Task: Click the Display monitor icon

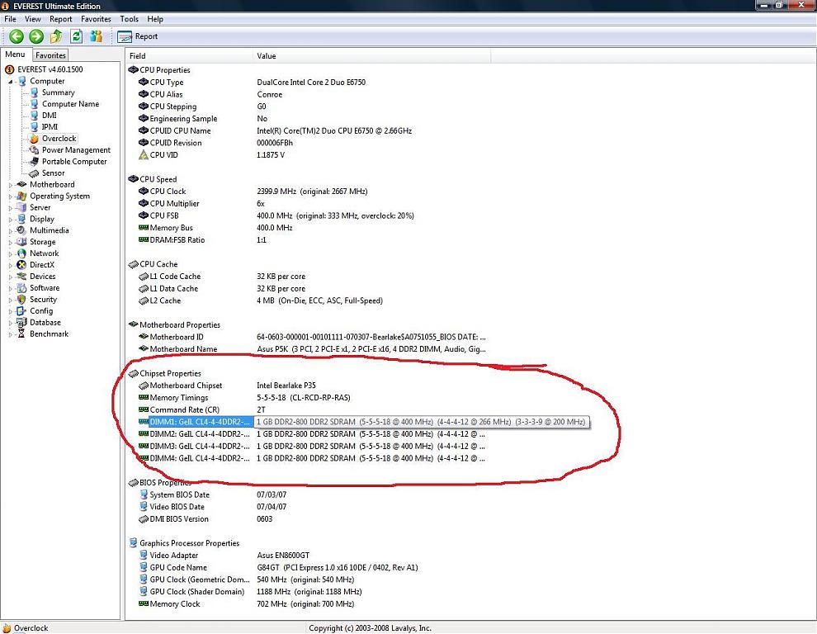Action: click(21, 219)
